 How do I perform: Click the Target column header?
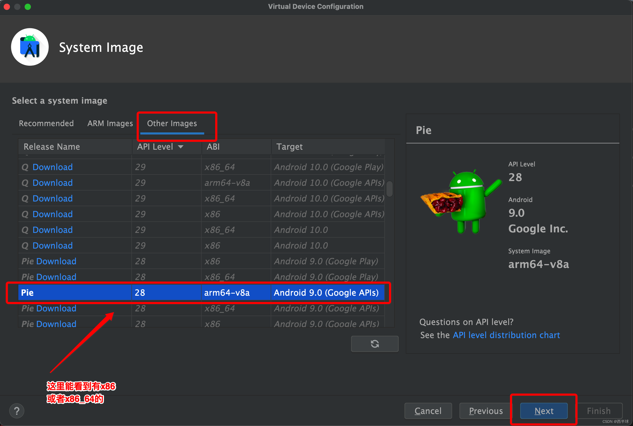[289, 147]
